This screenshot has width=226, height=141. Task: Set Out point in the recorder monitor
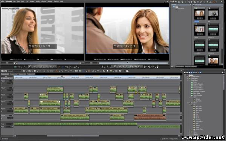click(107, 67)
